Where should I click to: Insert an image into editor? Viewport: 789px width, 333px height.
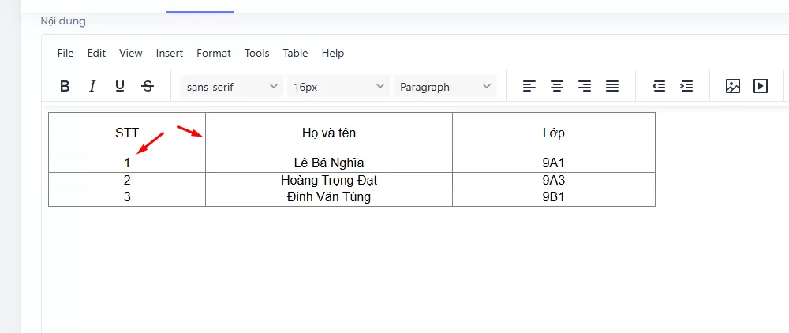[733, 86]
